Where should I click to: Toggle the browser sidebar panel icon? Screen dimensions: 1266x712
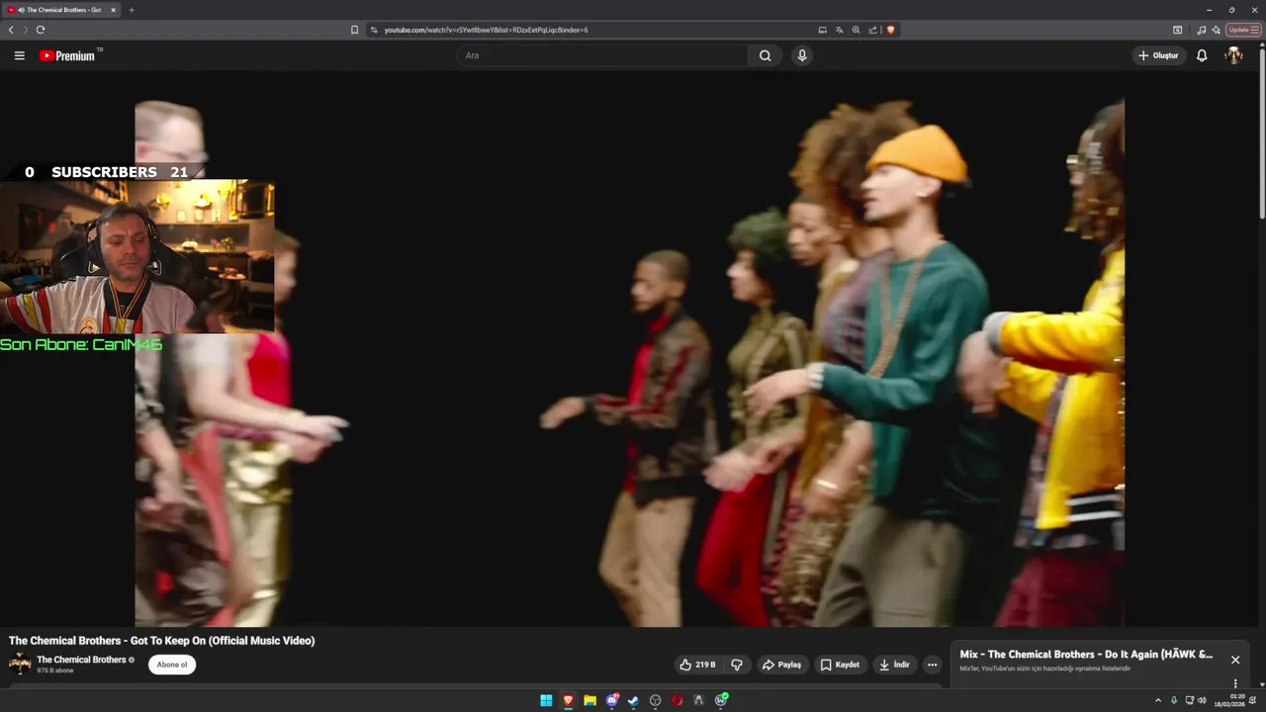click(x=1177, y=30)
